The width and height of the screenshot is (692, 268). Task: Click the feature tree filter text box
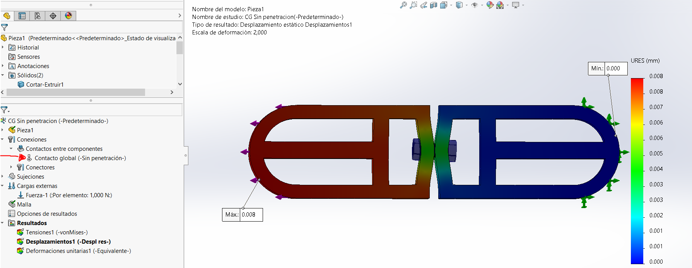click(x=95, y=27)
